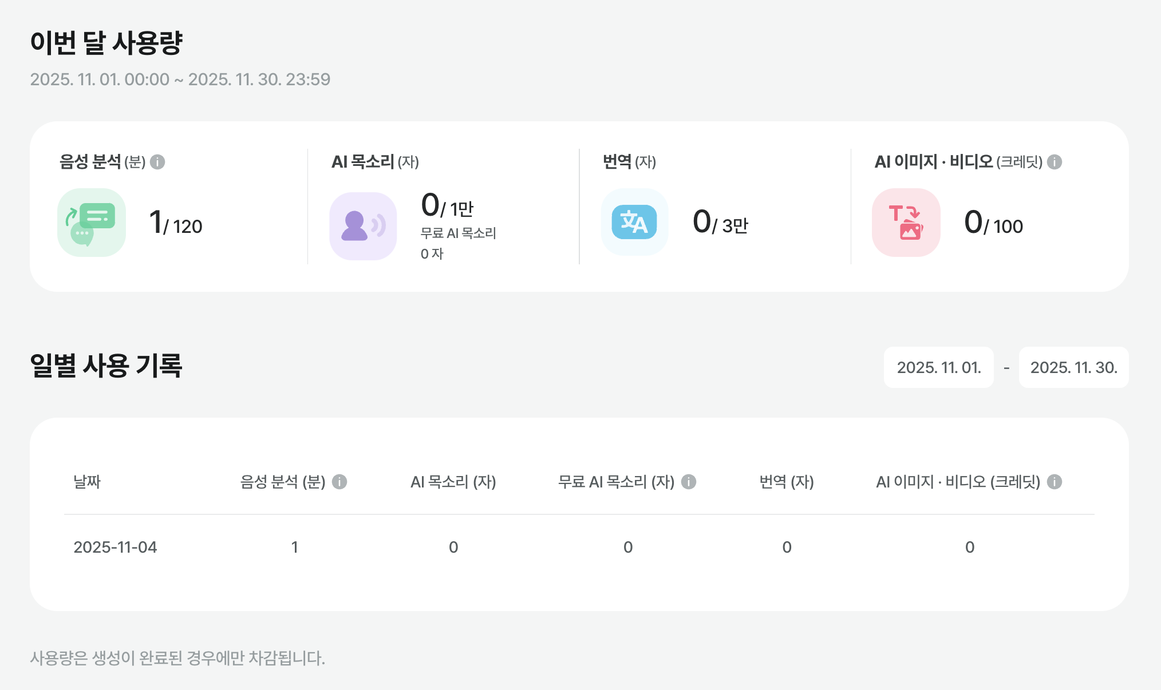Click the AI 목소리 (자) column header
This screenshot has height=690, width=1161.
coord(453,482)
